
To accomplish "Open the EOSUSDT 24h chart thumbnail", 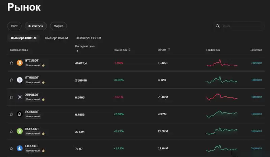I will tap(222, 114).
